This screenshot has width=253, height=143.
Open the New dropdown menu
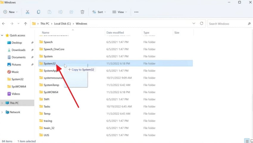[x=10, y=12]
